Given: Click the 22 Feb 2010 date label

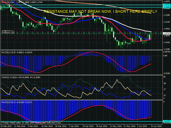Looking at the screenshot, I should tap(20, 126).
